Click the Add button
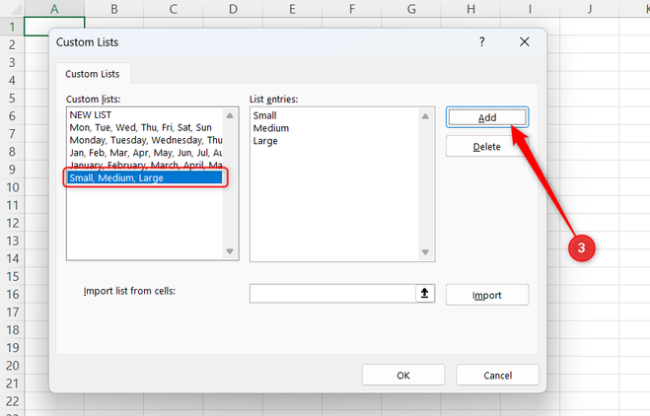Viewport: 650px width, 416px height. click(x=487, y=117)
